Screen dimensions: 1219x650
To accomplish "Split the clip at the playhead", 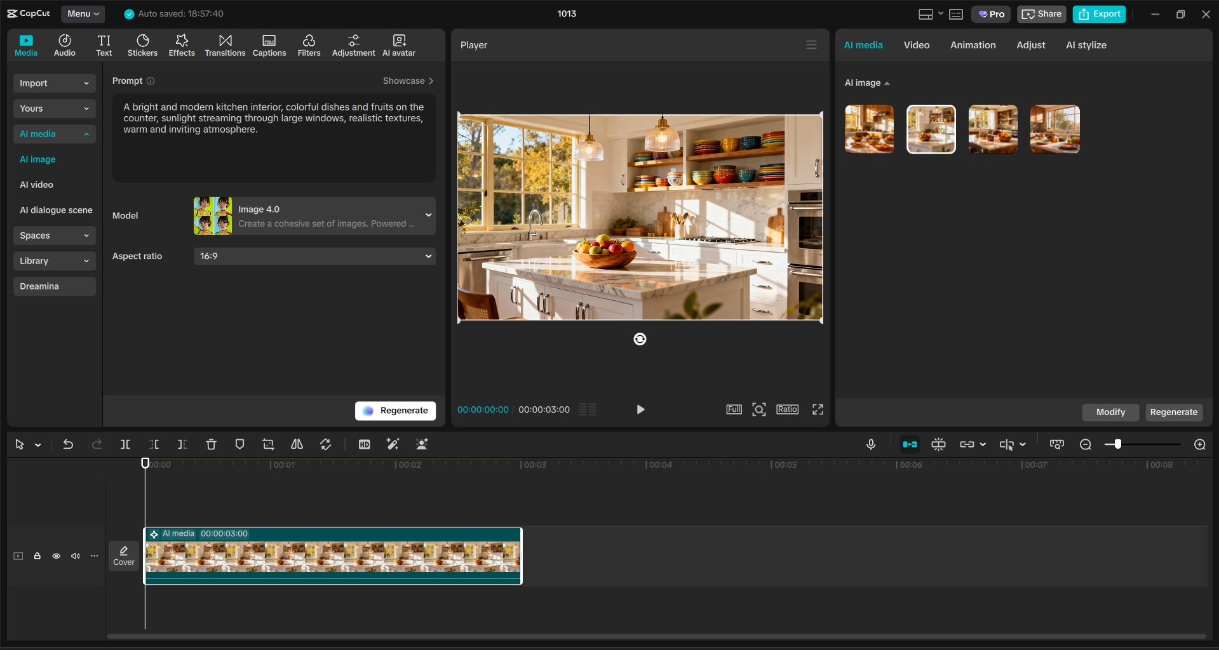I will [125, 444].
